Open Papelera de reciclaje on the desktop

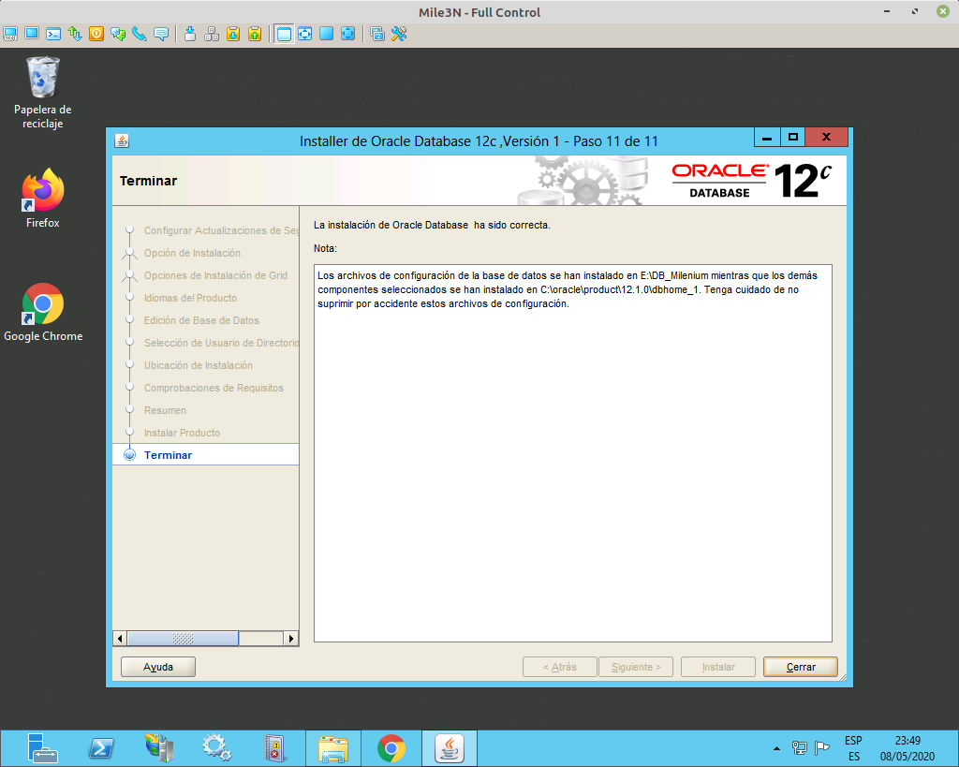click(x=42, y=77)
